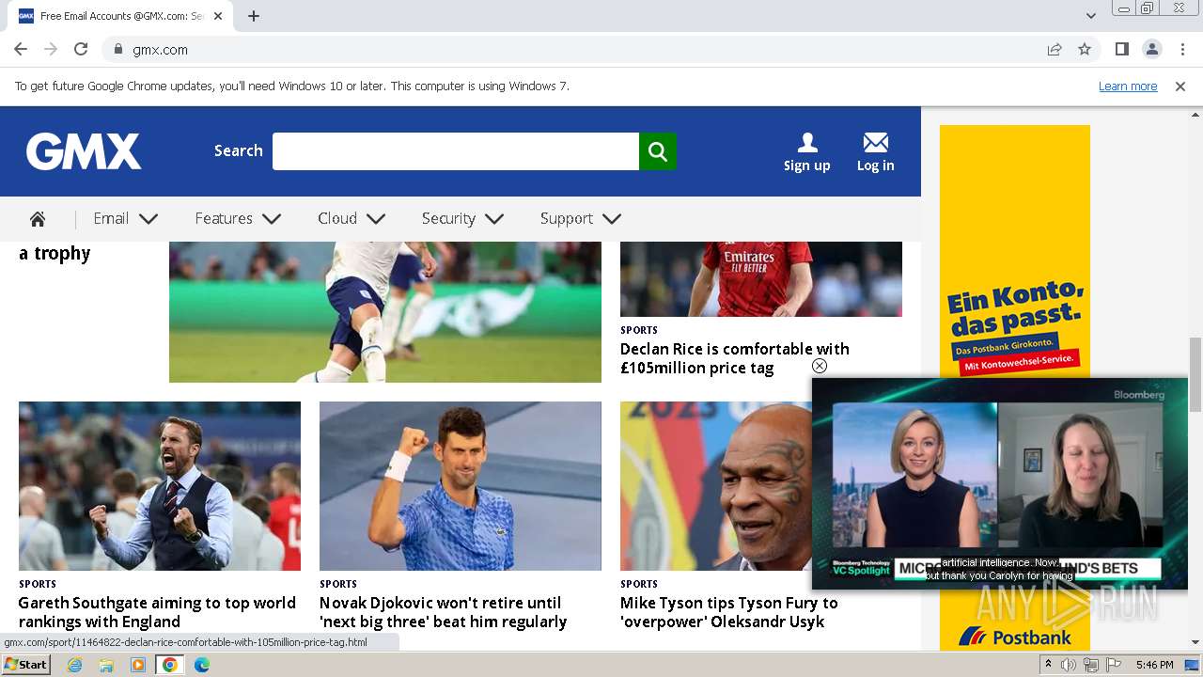Open Mike Tyson Tyson Fury article
Screen dimensions: 1203x677
coord(728,612)
